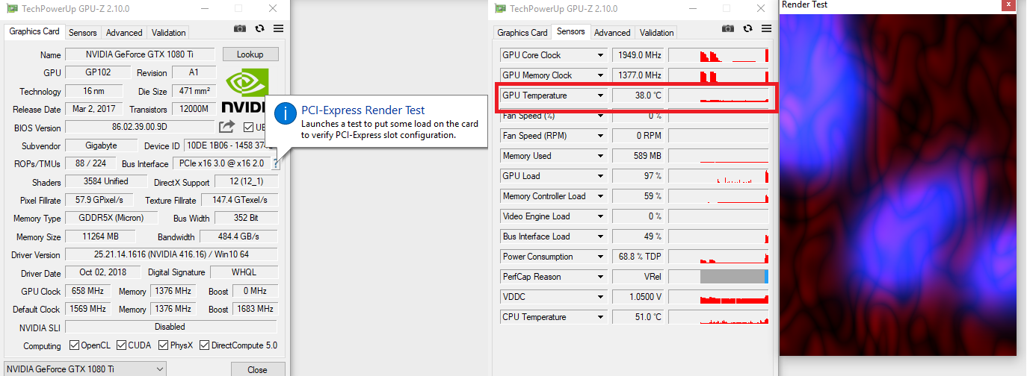This screenshot has height=376, width=1027.
Task: Click Bus Interface PCIe x16 3.0 field
Action: click(222, 163)
